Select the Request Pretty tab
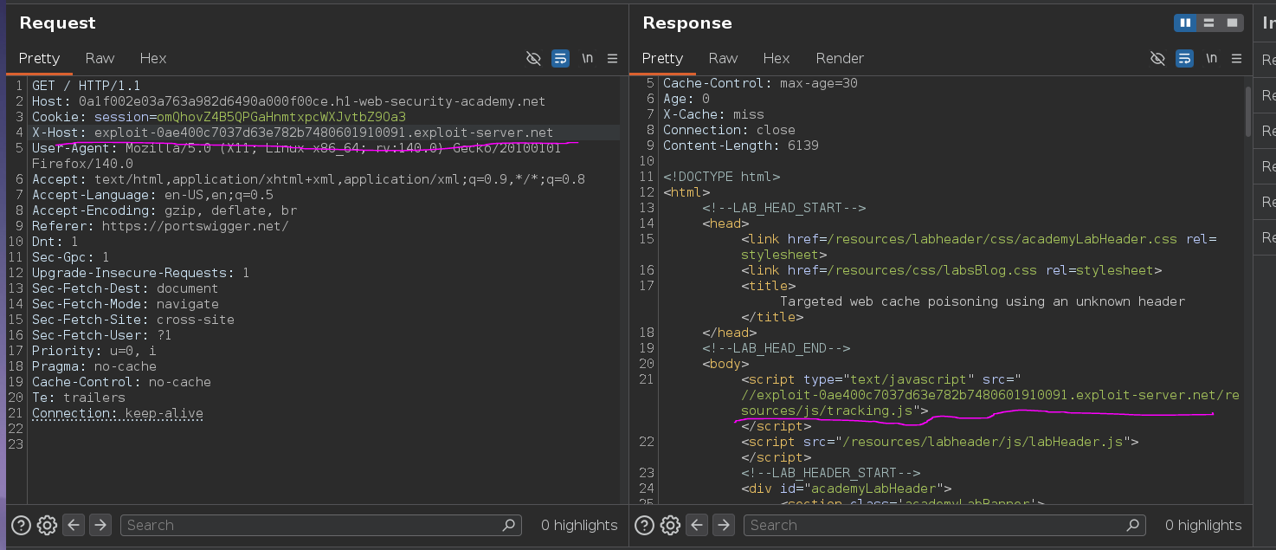 coord(39,58)
